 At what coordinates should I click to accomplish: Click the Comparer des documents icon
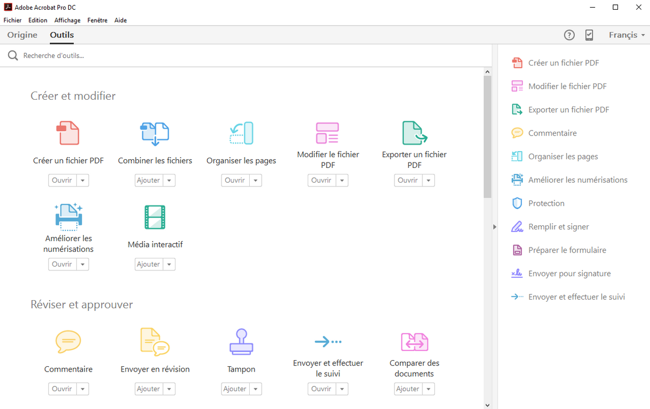point(414,342)
